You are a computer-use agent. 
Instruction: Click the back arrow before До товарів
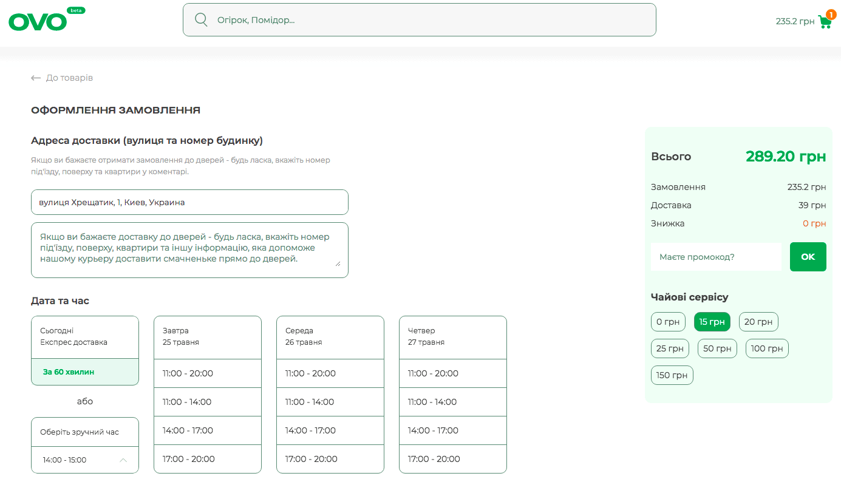click(x=36, y=78)
